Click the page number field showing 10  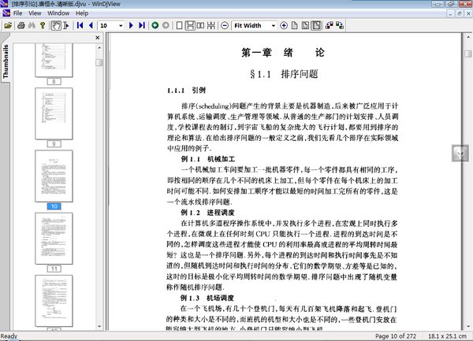tap(109, 26)
